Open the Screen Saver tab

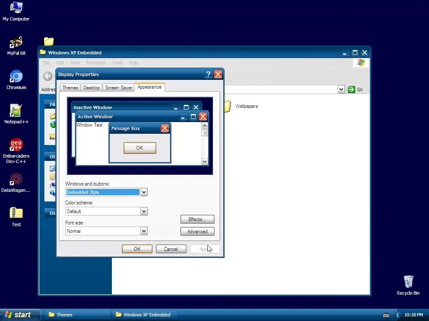click(x=119, y=88)
